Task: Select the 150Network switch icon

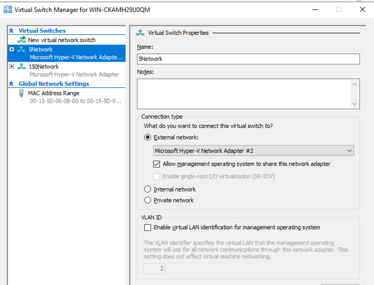Action: [21, 67]
